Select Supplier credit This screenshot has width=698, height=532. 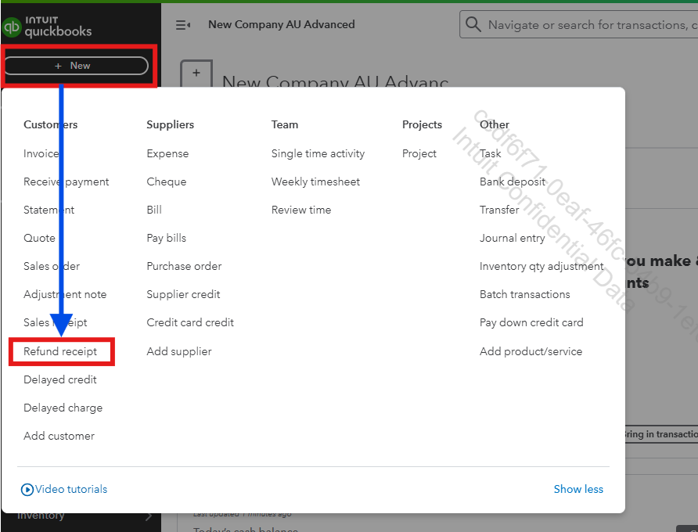183,294
